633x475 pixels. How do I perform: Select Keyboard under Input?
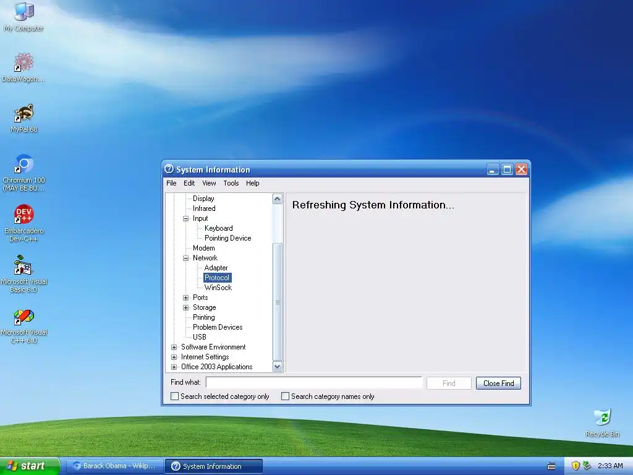pos(218,228)
